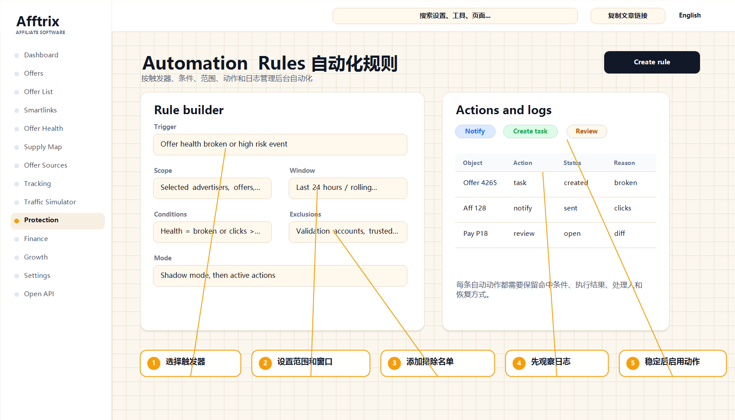Open Window field 'Last 24 hours'
Screen dimensions: 735x420
[348, 188]
